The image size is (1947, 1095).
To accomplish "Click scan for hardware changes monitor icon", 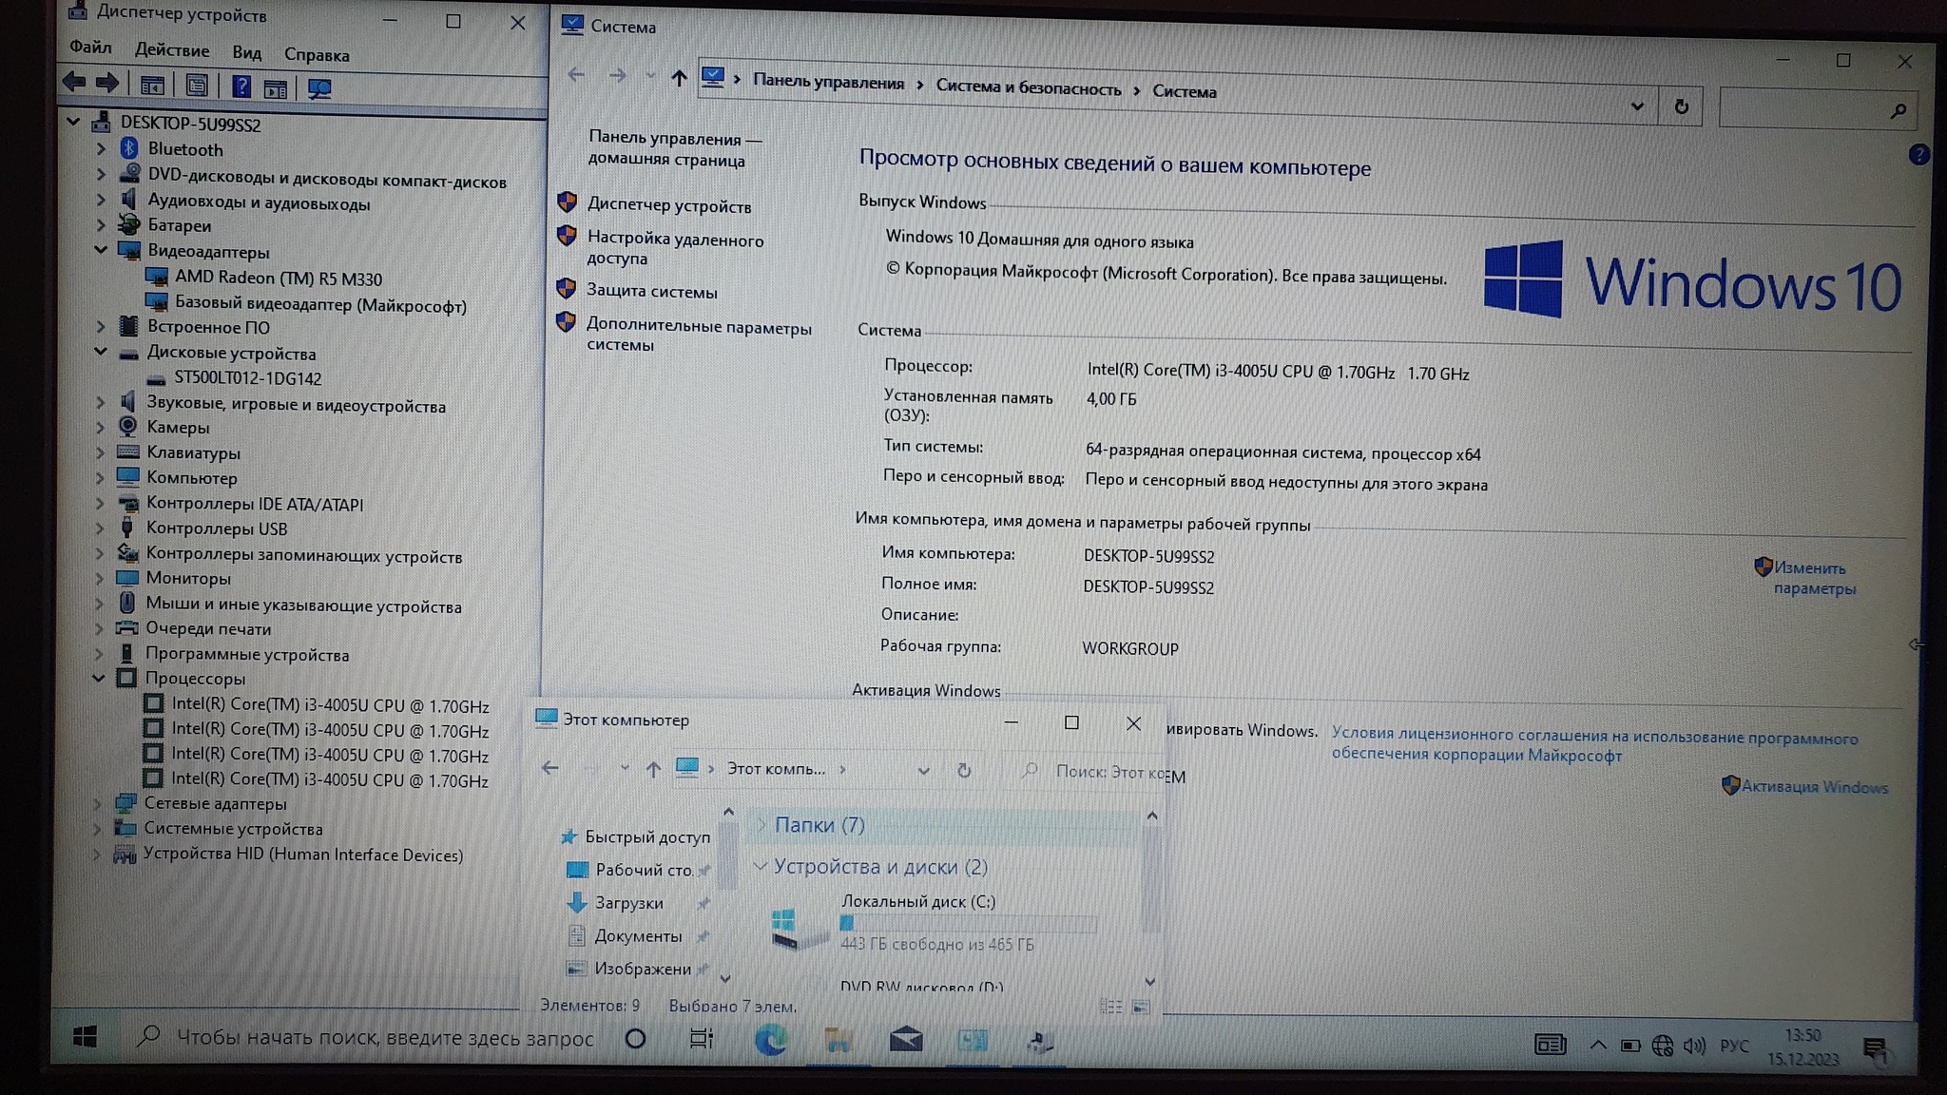I will click(x=319, y=89).
